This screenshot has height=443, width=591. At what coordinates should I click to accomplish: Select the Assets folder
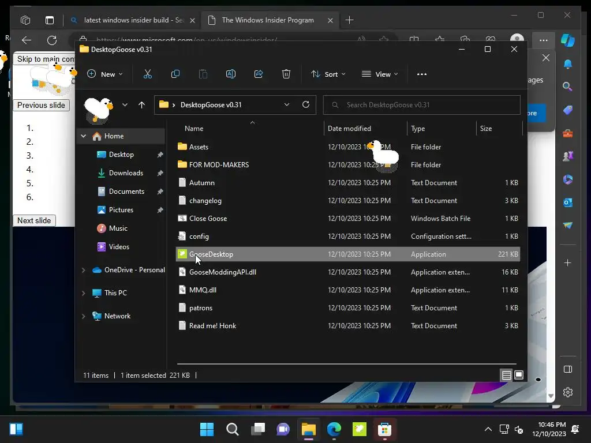[348, 147]
